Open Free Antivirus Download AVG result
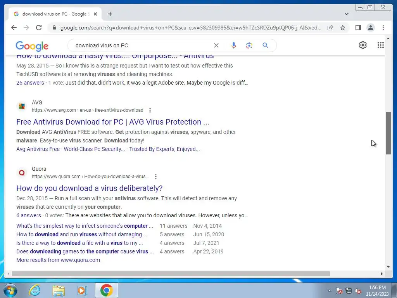The image size is (397, 298). (113, 122)
